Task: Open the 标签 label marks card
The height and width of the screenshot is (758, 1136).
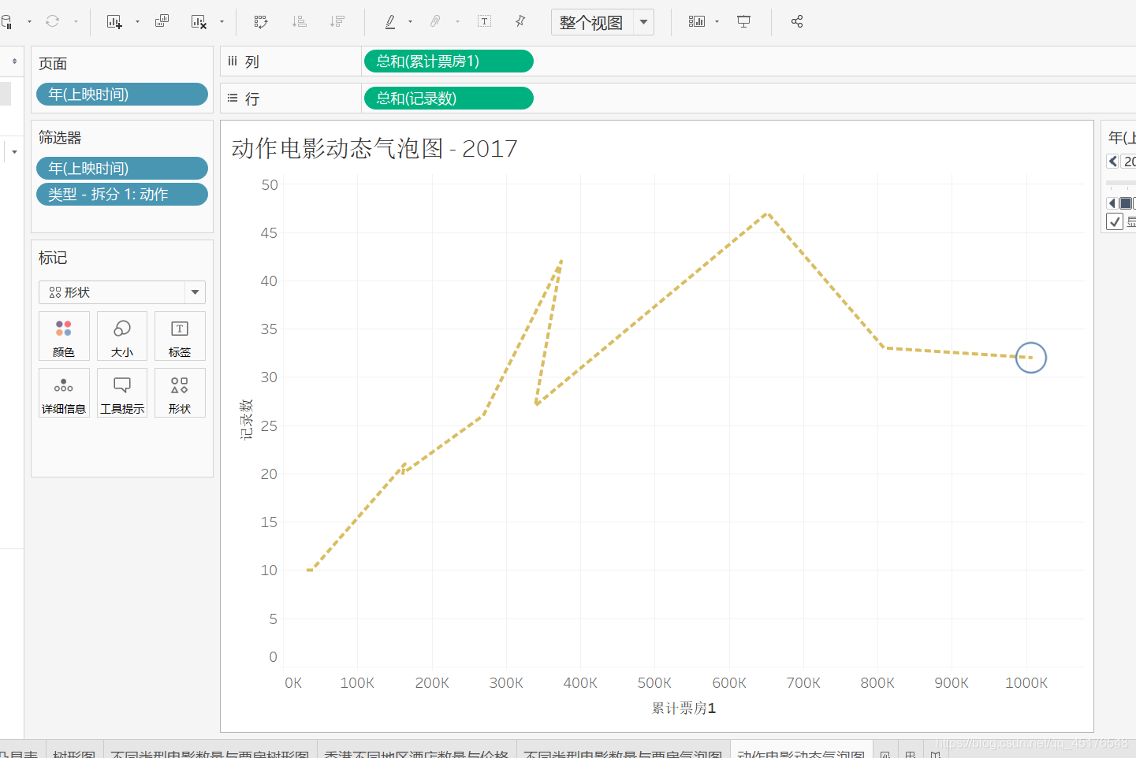Action: click(180, 336)
